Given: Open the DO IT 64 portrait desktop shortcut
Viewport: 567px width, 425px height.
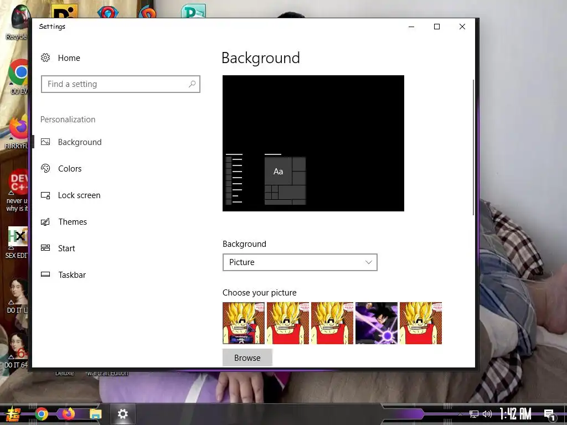Looking at the screenshot, I should click(17, 350).
